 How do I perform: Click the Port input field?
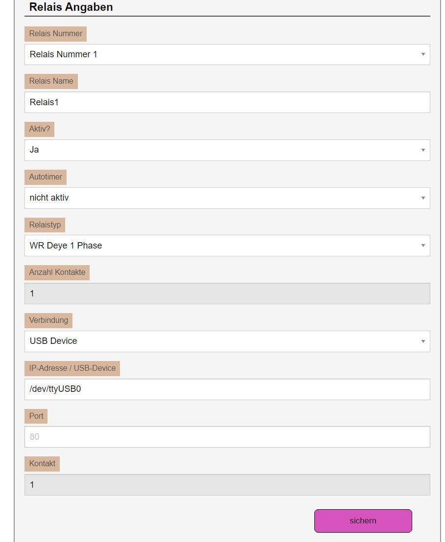click(227, 436)
